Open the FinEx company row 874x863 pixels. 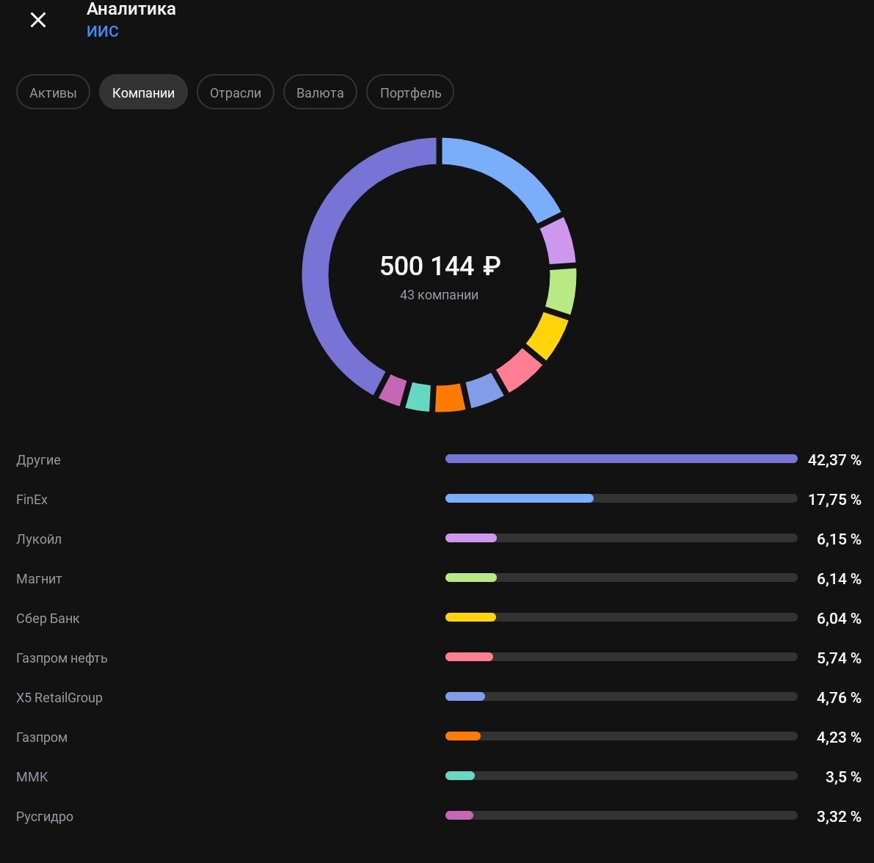click(x=439, y=500)
